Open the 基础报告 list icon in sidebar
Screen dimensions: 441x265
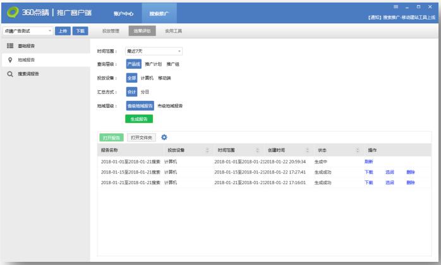[x=10, y=47]
